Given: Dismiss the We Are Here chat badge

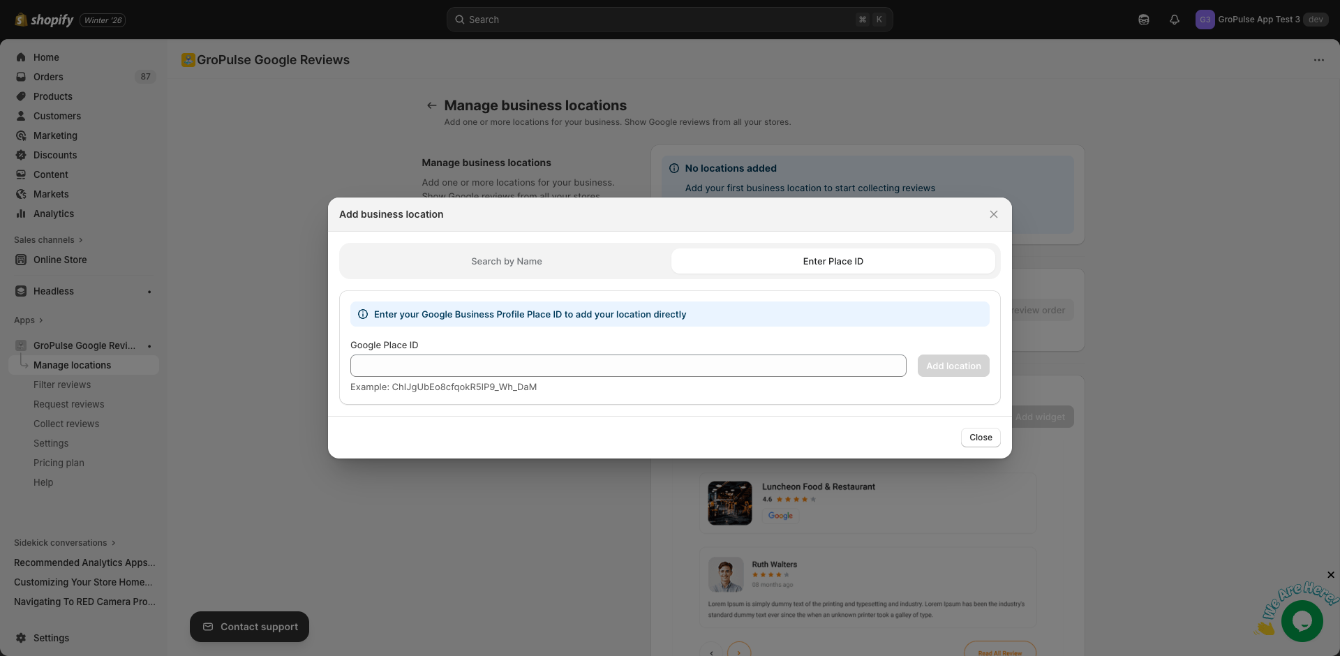Looking at the screenshot, I should click(x=1330, y=575).
